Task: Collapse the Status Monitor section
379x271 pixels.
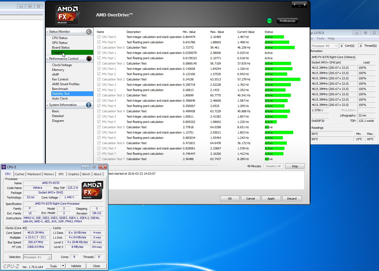Action: (47, 32)
